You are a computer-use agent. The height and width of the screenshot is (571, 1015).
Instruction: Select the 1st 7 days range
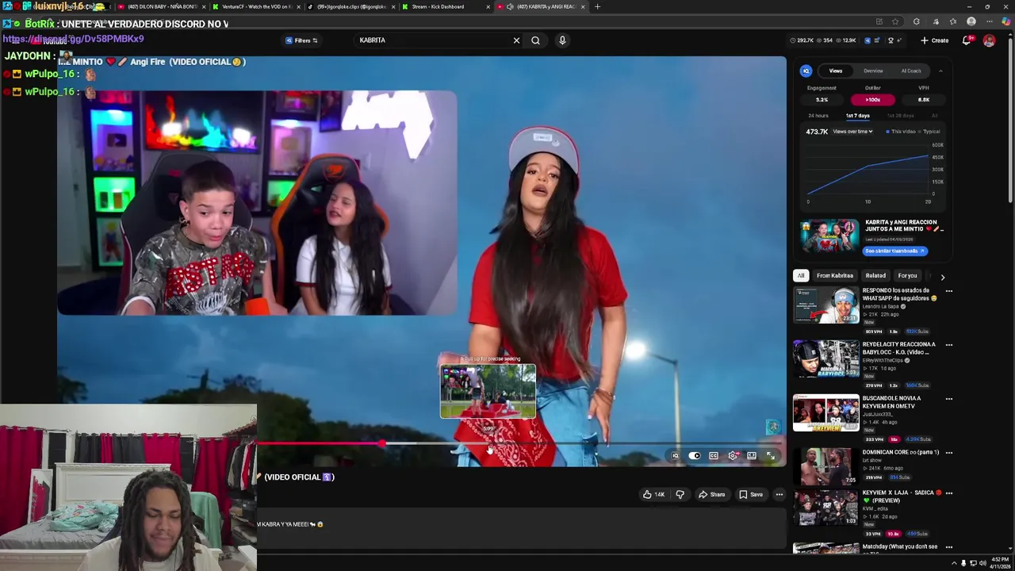pyautogui.click(x=857, y=116)
